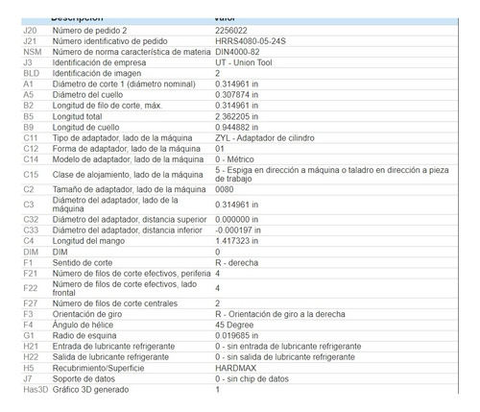Viewport: 480px width, 412px height.
Task: Click 'Identificación de imagen' description
Action: click(97, 73)
